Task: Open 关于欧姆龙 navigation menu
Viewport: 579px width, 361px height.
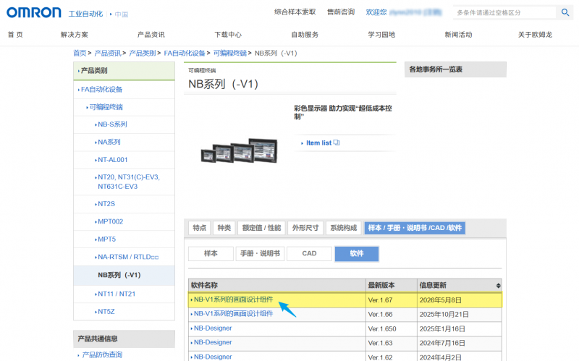Action: [535, 35]
